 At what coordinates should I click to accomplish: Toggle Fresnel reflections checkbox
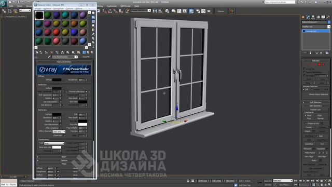86,91
